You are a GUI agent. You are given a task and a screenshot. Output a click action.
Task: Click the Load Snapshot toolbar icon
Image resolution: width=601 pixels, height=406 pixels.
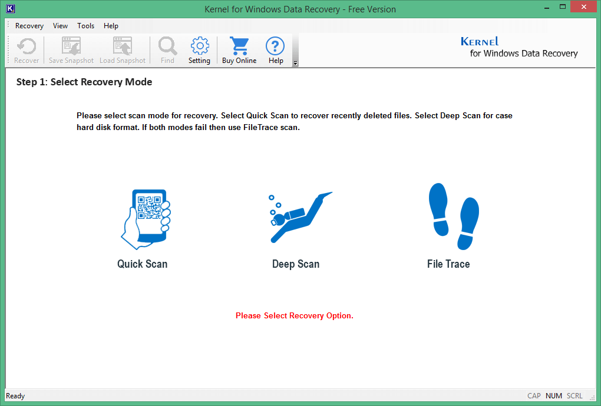click(x=123, y=46)
